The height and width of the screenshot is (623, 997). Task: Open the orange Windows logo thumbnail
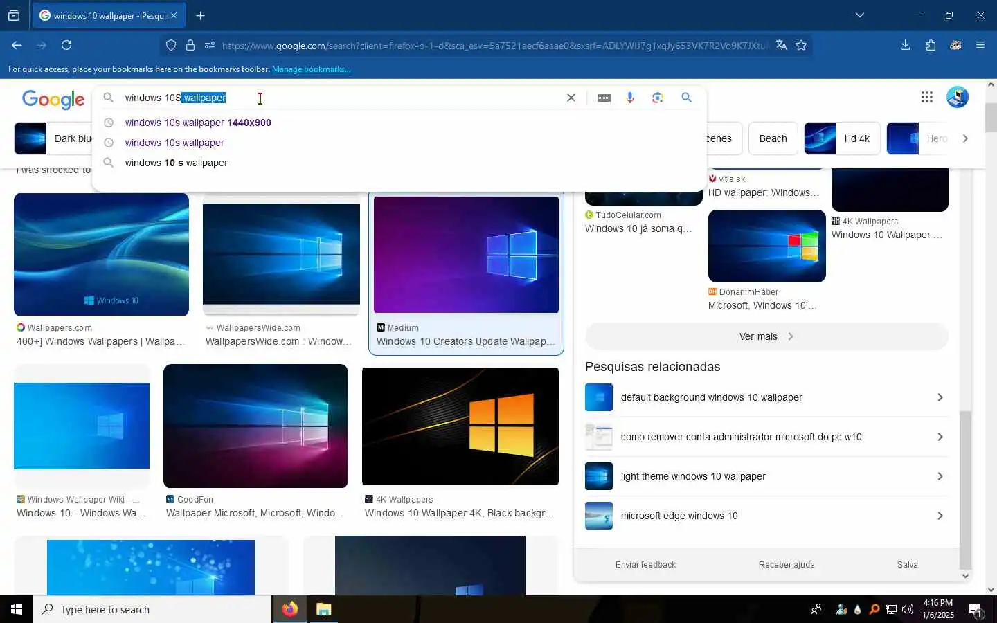(460, 426)
